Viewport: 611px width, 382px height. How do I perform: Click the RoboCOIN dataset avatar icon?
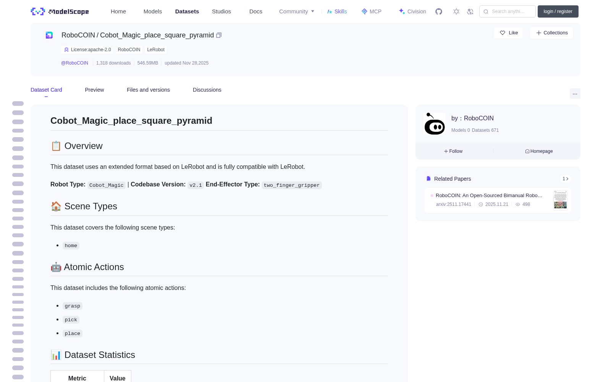coord(49,35)
